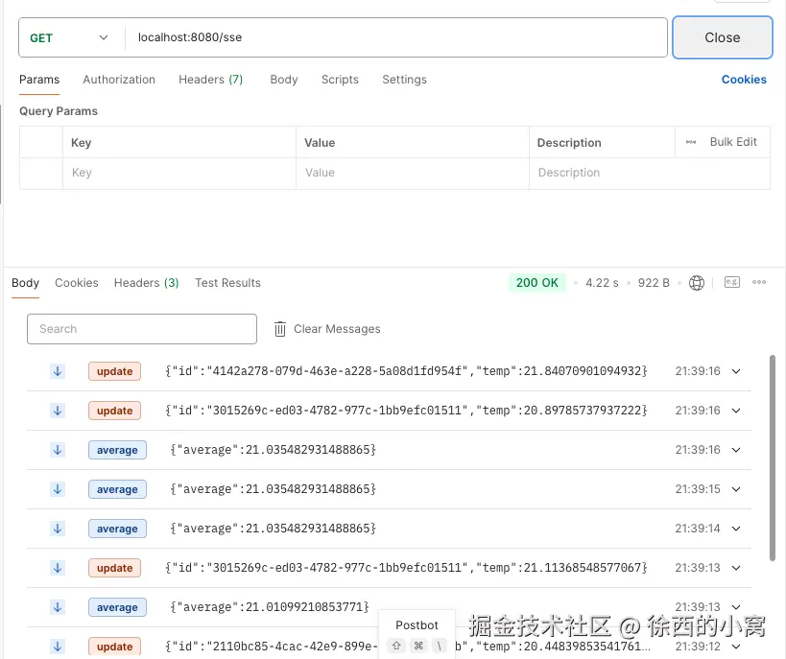Open the Settings tab
The height and width of the screenshot is (659, 786).
pyautogui.click(x=404, y=80)
